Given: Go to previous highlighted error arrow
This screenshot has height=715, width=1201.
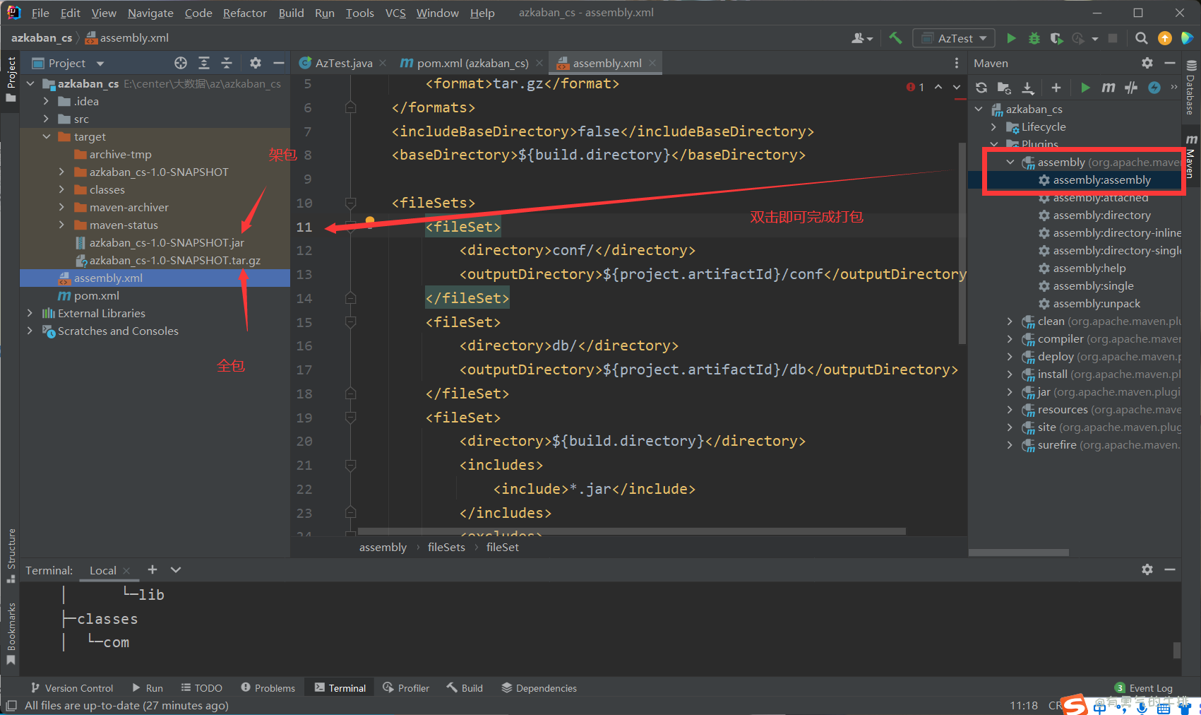Looking at the screenshot, I should (x=938, y=87).
